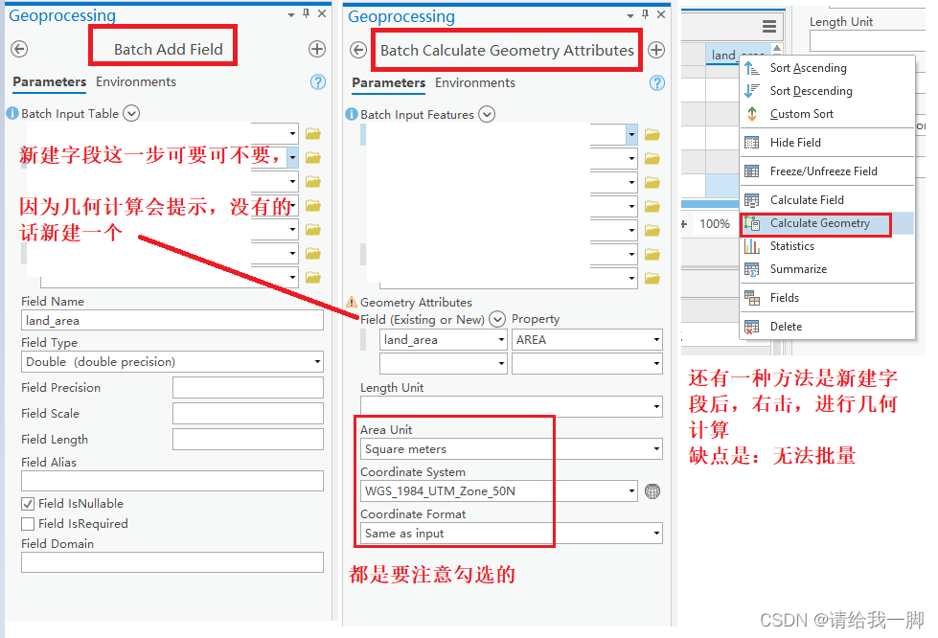Click warning icon beside Geometry Attributes
This screenshot has width=938, height=638.
[352, 303]
